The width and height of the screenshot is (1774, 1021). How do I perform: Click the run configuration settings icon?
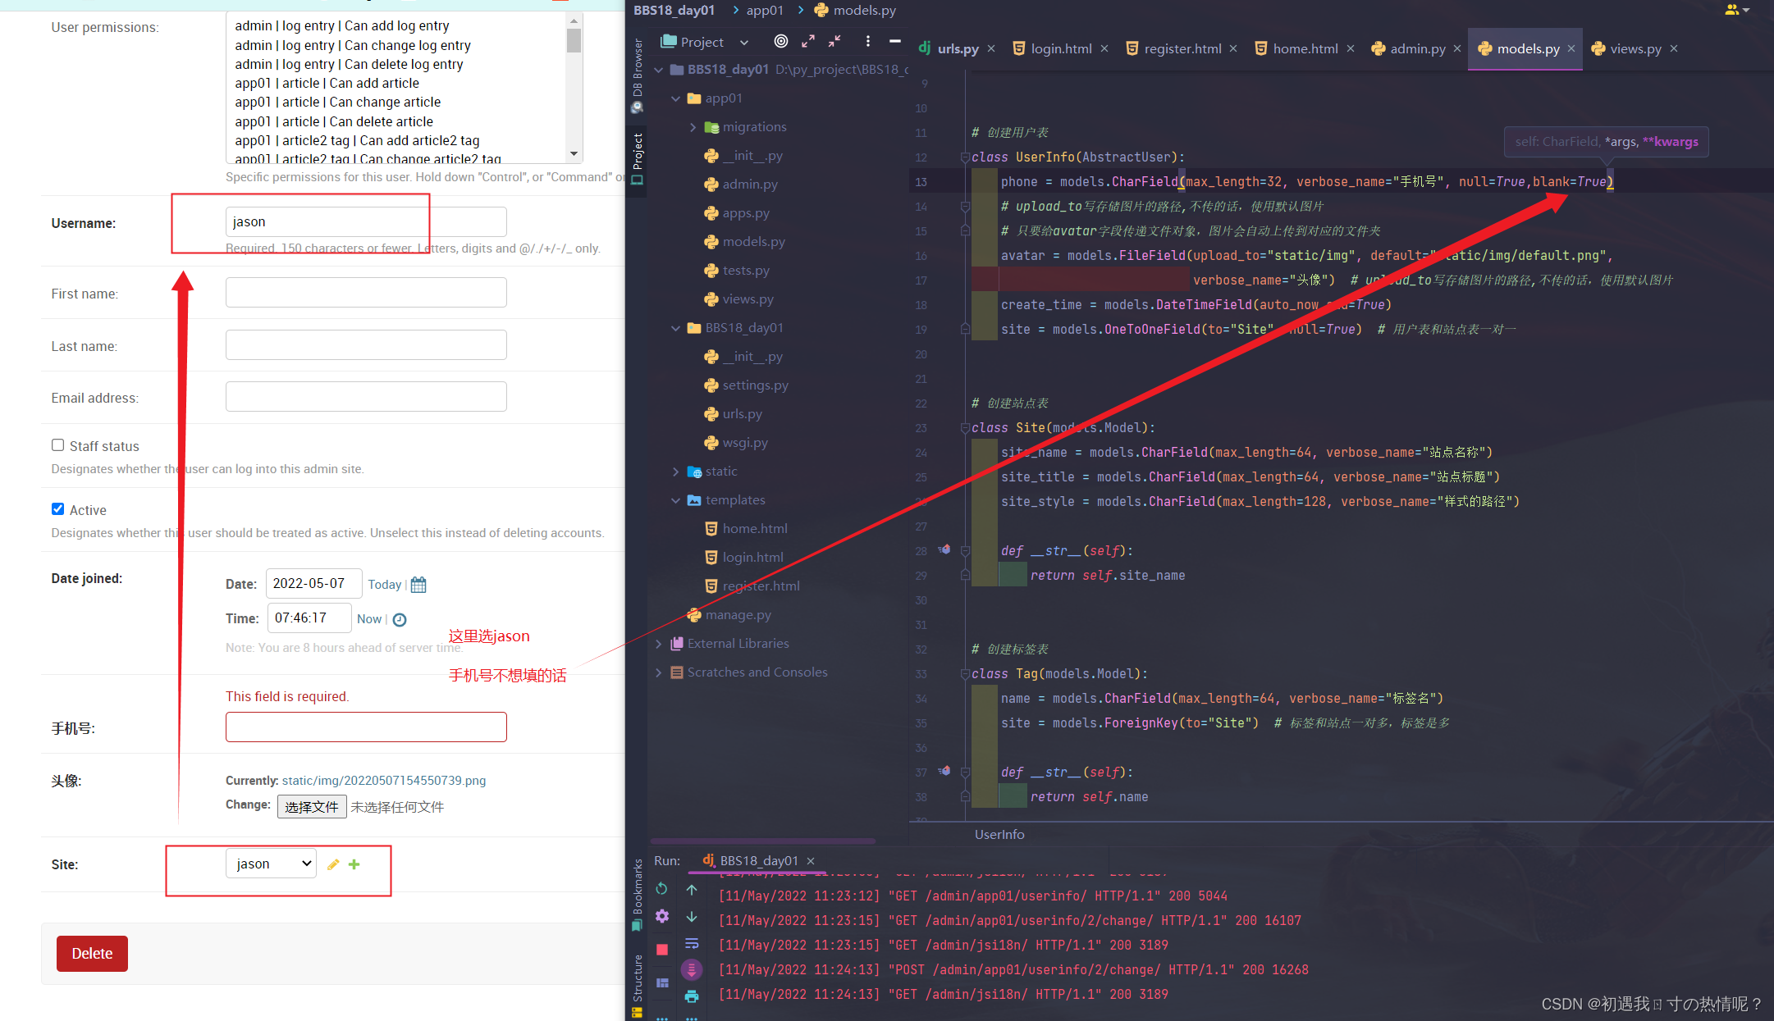[x=663, y=916]
